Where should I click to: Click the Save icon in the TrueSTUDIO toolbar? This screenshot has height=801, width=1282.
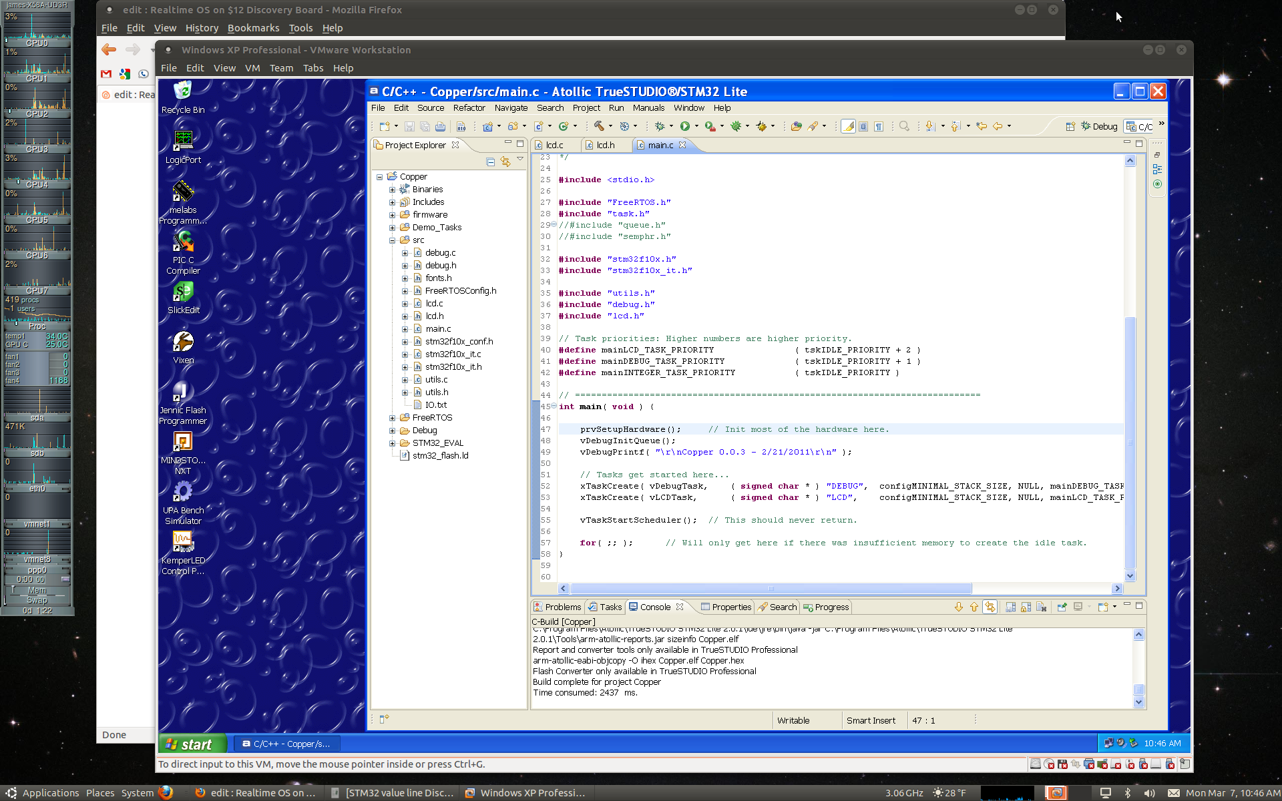(410, 126)
